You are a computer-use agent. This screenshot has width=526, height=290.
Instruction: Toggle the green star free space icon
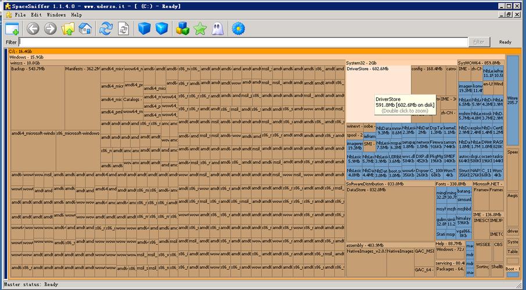(200, 28)
